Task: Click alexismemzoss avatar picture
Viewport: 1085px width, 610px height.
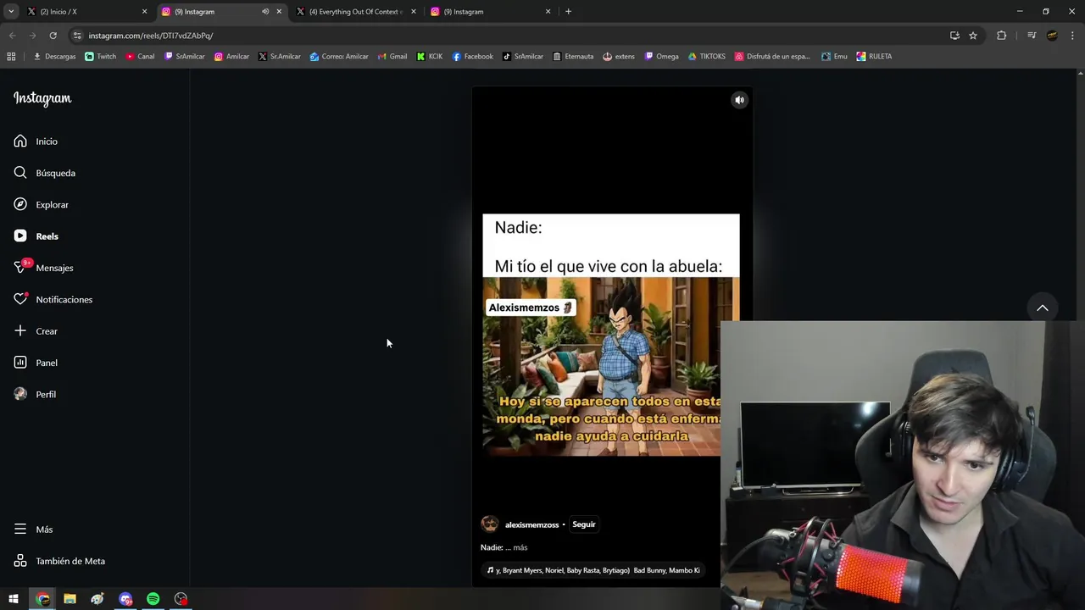Action: point(490,524)
